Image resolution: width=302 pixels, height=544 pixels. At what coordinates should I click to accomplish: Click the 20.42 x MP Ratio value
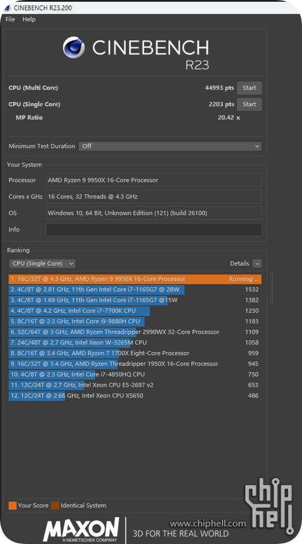[229, 117]
